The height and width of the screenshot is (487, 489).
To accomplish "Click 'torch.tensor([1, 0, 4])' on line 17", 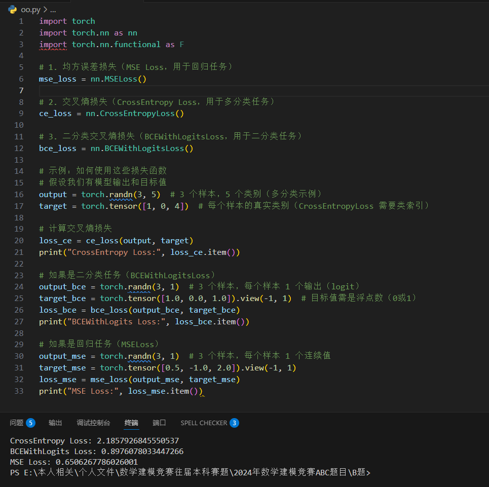I will (x=135, y=206).
